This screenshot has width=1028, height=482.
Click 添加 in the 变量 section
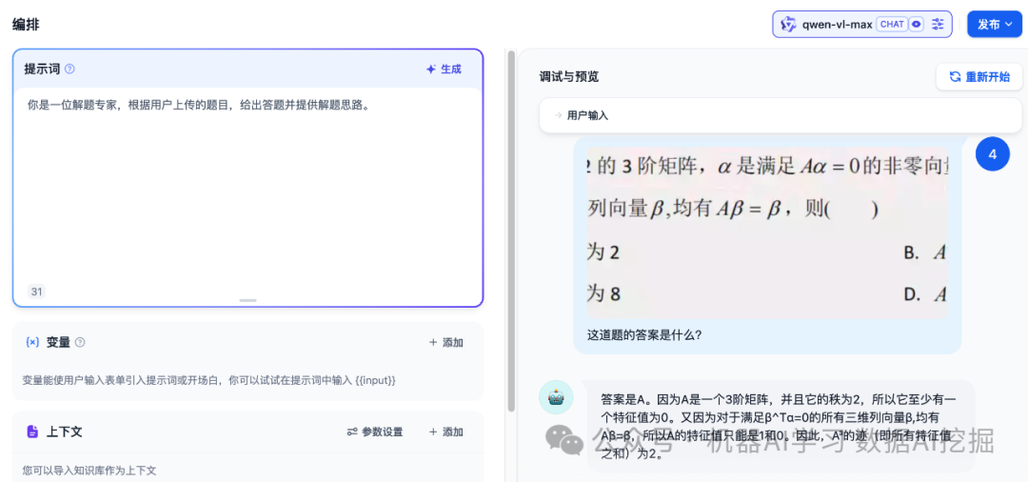pos(445,343)
